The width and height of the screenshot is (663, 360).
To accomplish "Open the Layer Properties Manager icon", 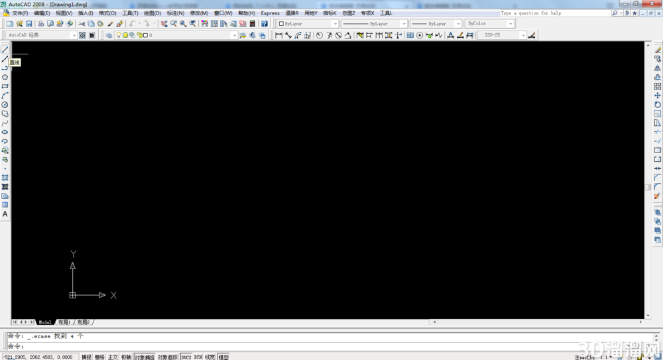I will coord(109,35).
